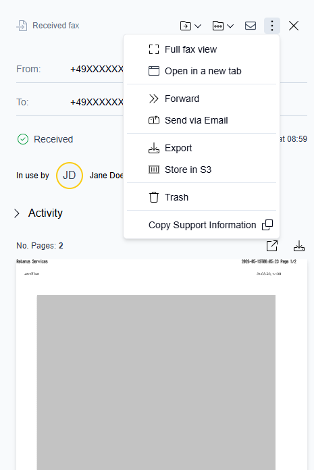Click the folder options icon
This screenshot has height=470, width=314.
point(218,26)
